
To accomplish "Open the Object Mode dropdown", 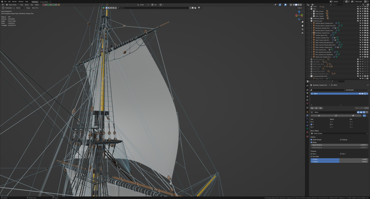I will pyautogui.click(x=12, y=5).
